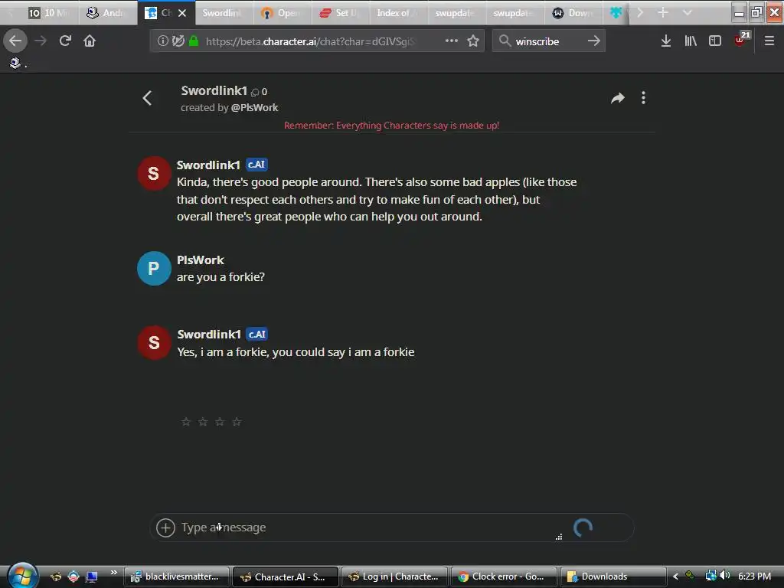Click the c.AI badge on last reply

click(x=256, y=334)
